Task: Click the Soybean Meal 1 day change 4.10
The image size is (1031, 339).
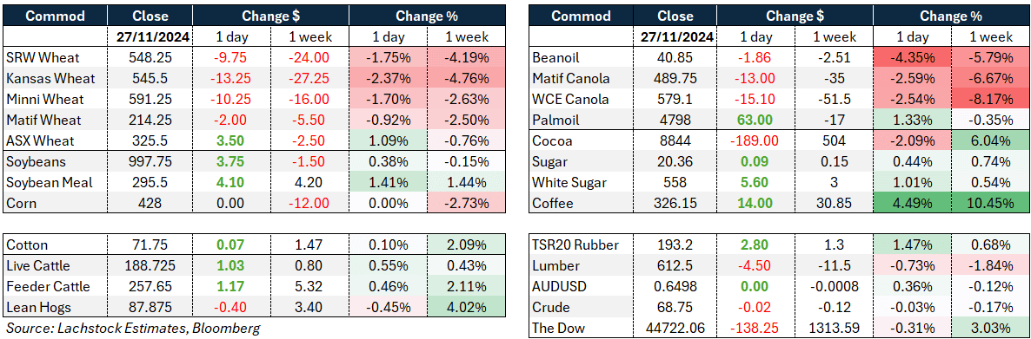Action: [x=230, y=182]
